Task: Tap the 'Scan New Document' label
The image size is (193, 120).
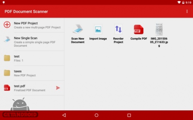Action: (x=78, y=40)
